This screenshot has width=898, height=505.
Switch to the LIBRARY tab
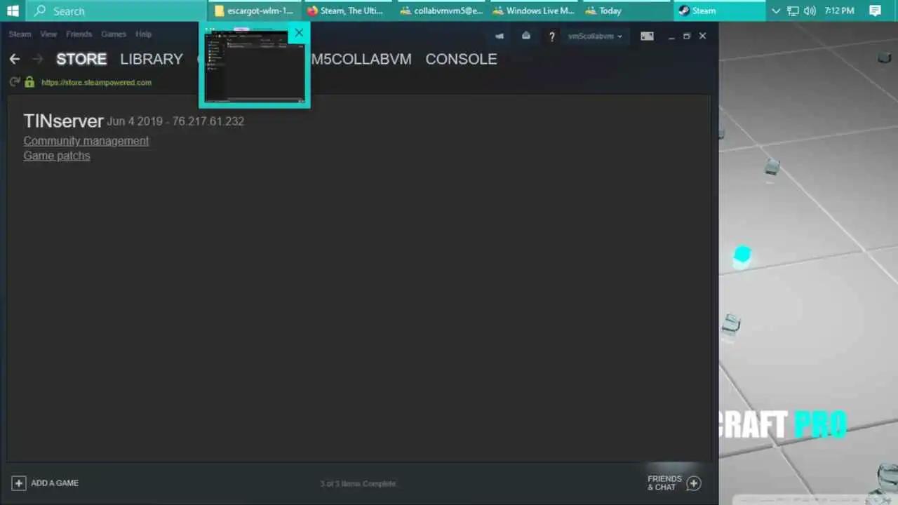(x=152, y=59)
